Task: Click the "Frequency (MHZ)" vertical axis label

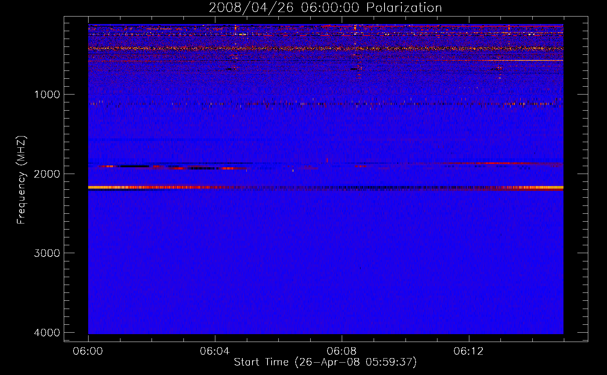Action: point(21,180)
